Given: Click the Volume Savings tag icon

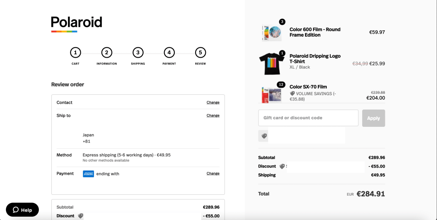Looking at the screenshot, I should (x=292, y=94).
